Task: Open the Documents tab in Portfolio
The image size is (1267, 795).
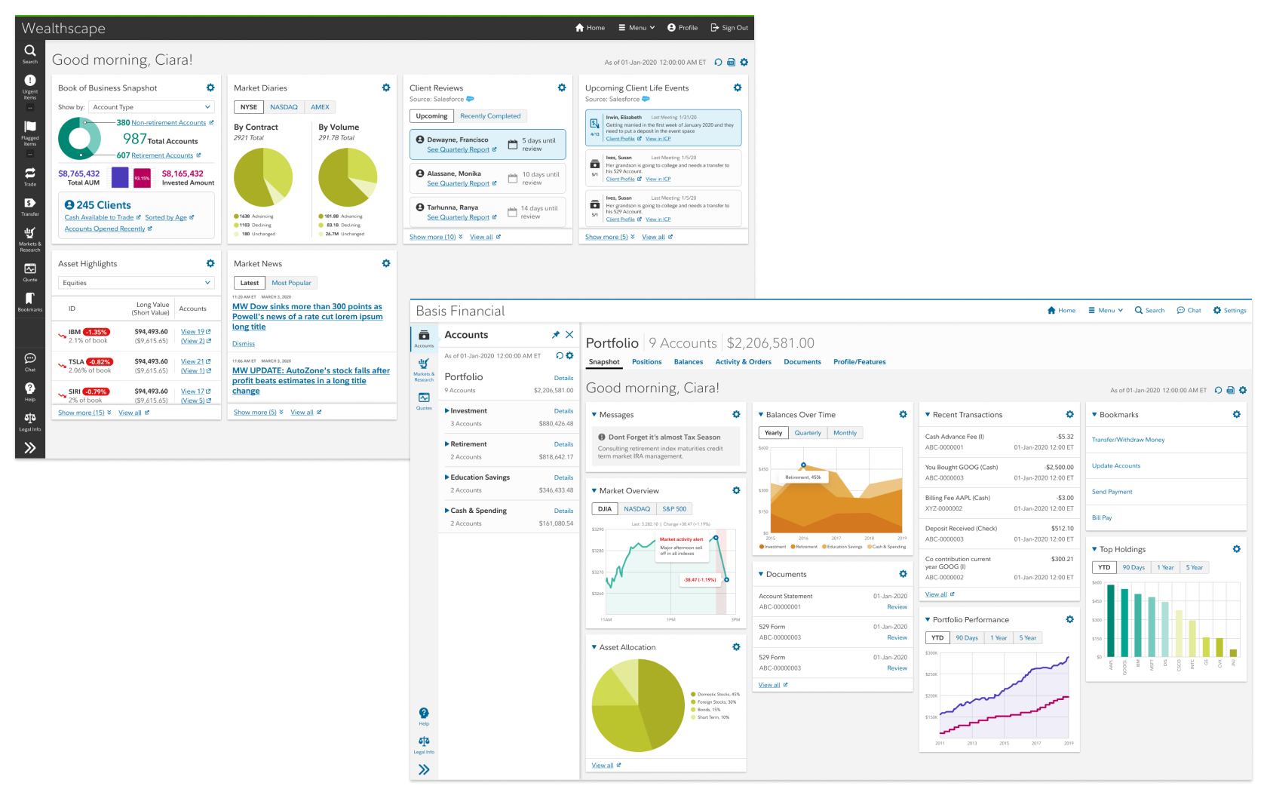Action: coord(802,362)
